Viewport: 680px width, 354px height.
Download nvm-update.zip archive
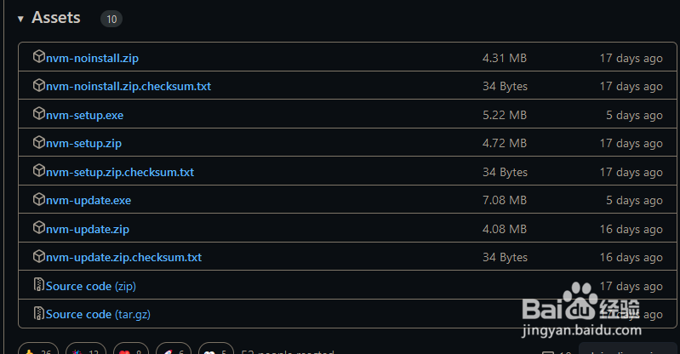pos(88,229)
